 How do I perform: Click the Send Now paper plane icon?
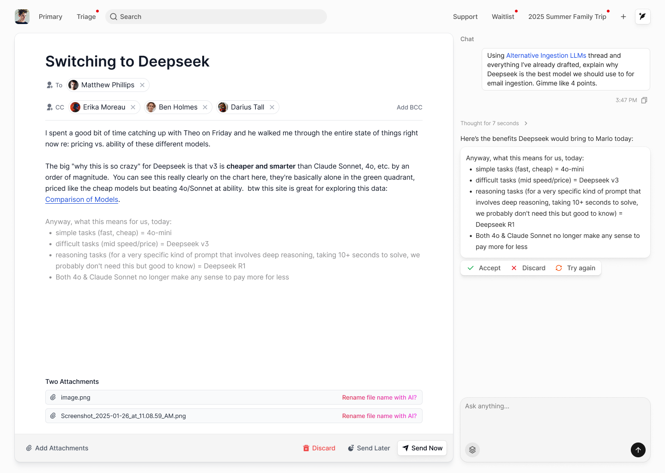[405, 448]
